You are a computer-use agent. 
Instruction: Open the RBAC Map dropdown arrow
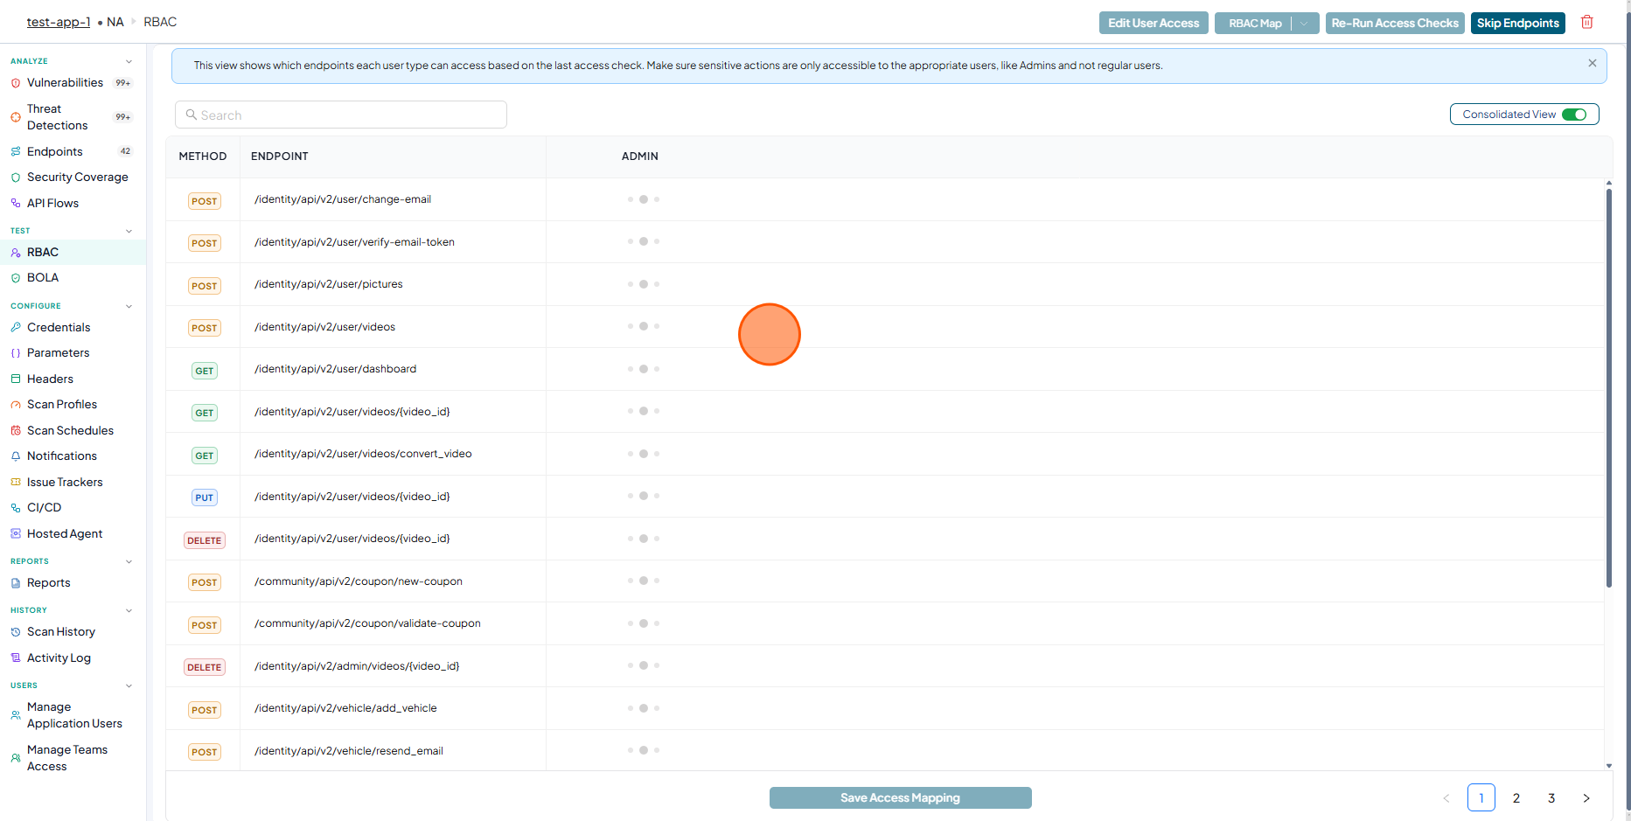[1305, 24]
